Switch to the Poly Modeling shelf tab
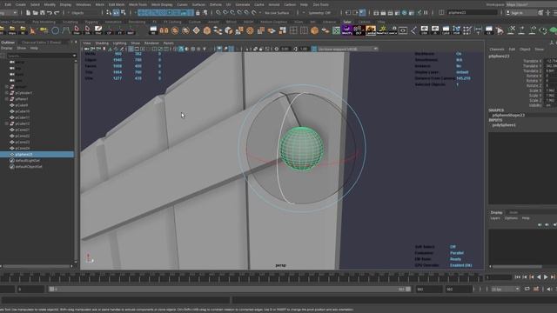Screen dimensions: 557x313 point(44,22)
